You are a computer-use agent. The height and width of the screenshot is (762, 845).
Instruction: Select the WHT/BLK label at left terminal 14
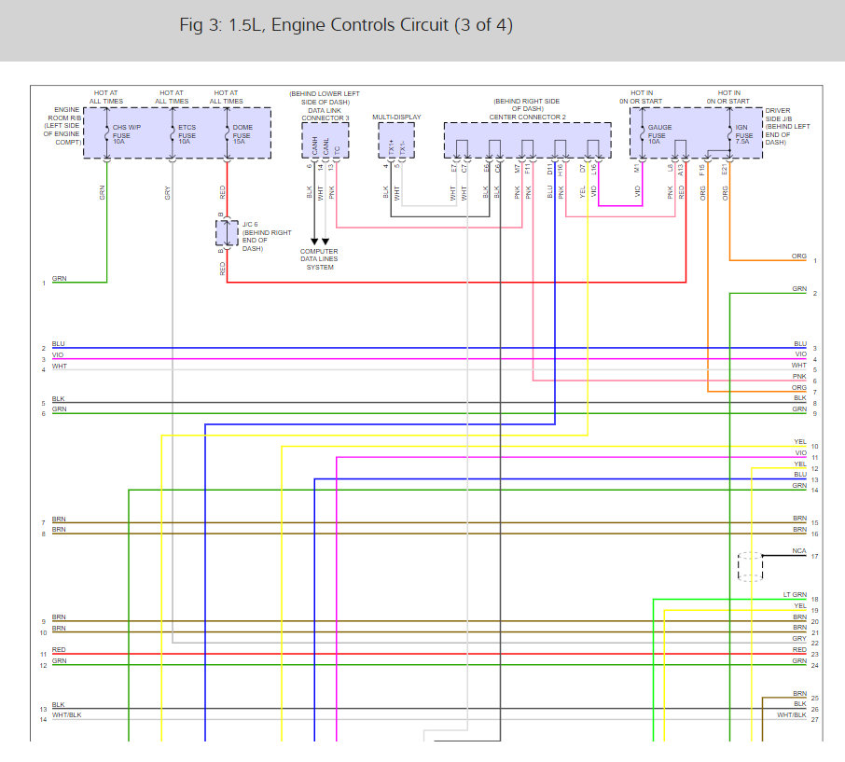[x=67, y=715]
